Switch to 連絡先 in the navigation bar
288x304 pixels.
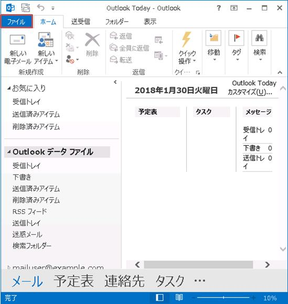coord(125,281)
